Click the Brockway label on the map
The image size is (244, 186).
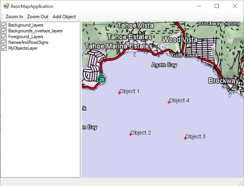pyautogui.click(x=223, y=81)
